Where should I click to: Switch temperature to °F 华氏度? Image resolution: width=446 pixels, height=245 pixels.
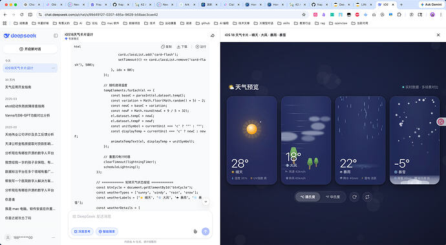[x=333, y=197]
